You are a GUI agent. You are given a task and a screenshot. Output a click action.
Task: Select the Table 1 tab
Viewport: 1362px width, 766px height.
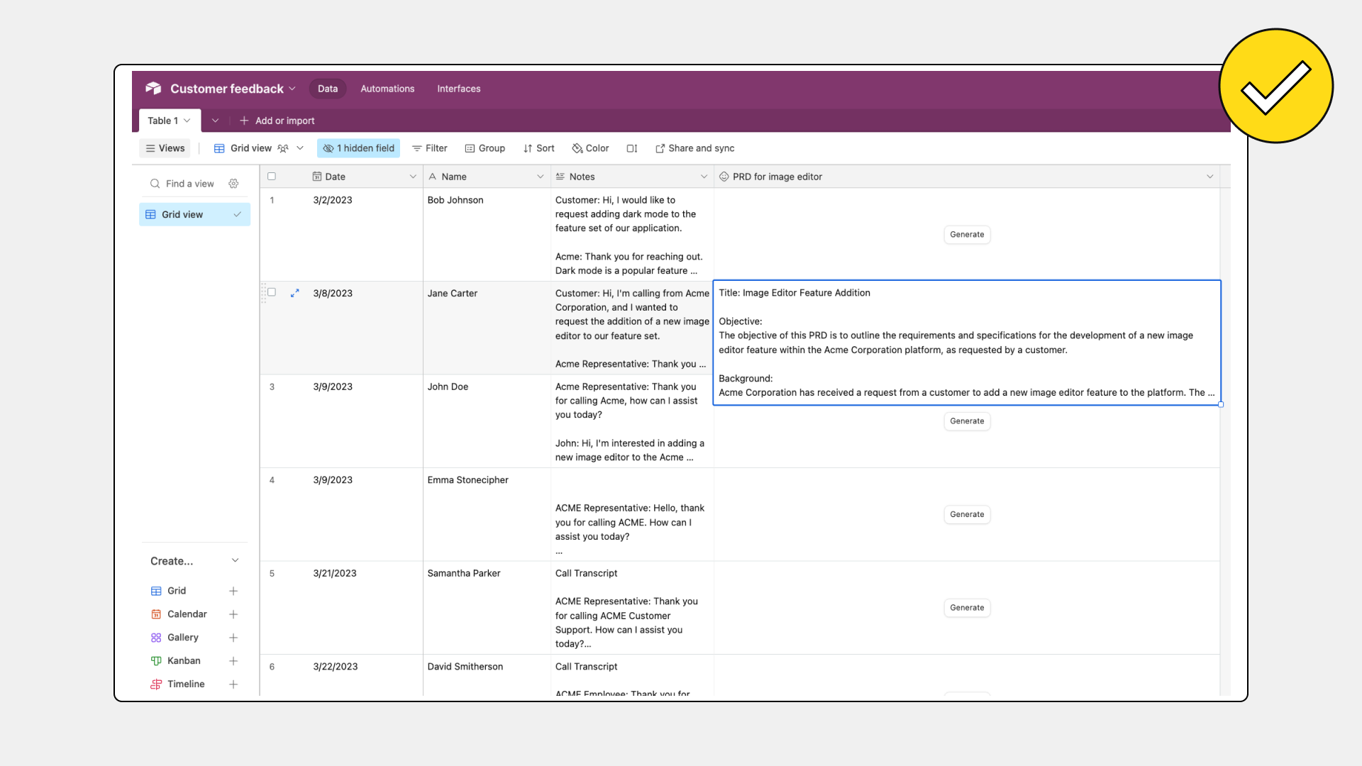coord(169,121)
